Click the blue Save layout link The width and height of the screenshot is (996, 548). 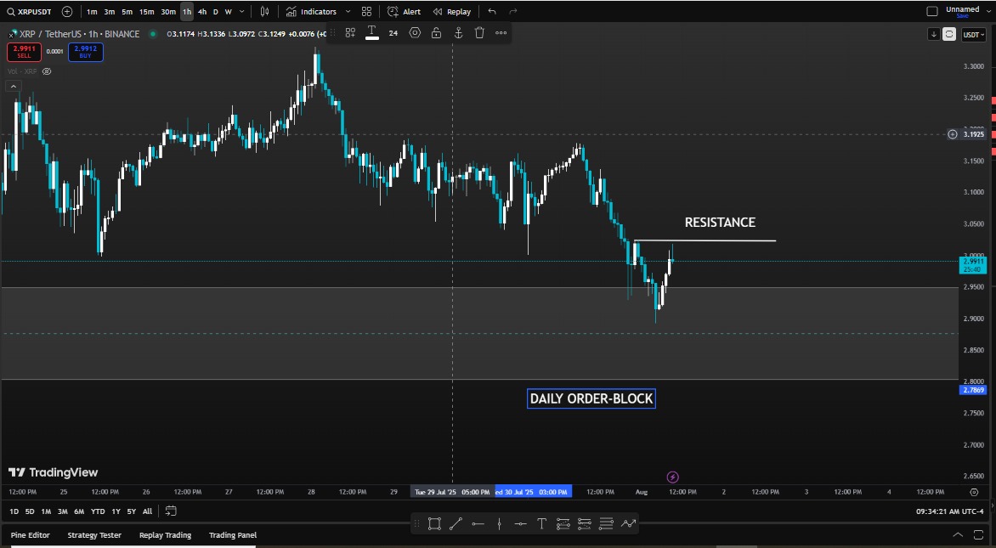pos(962,16)
